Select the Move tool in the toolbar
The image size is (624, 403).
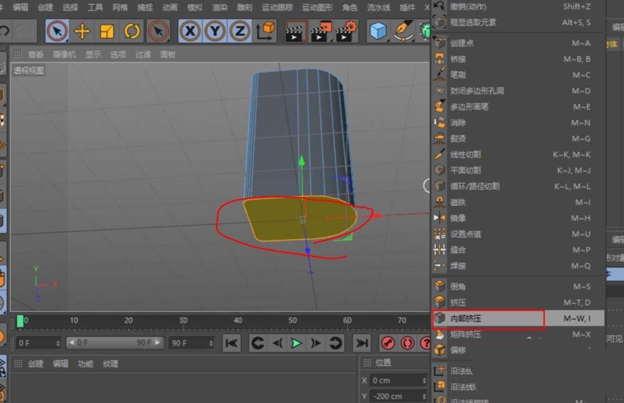pyautogui.click(x=83, y=31)
